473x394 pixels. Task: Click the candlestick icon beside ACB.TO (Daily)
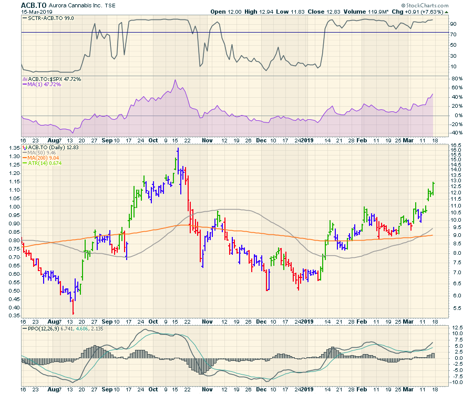[24, 148]
